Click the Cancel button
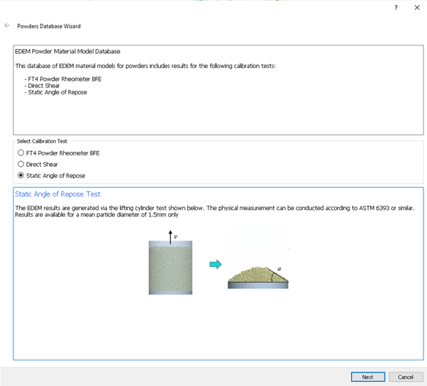This screenshot has width=427, height=386. click(406, 377)
